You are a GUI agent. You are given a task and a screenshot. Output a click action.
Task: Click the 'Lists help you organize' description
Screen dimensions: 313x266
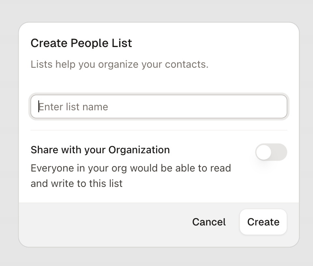119,64
